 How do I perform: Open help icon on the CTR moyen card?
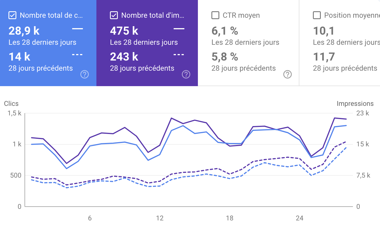tap(288, 75)
